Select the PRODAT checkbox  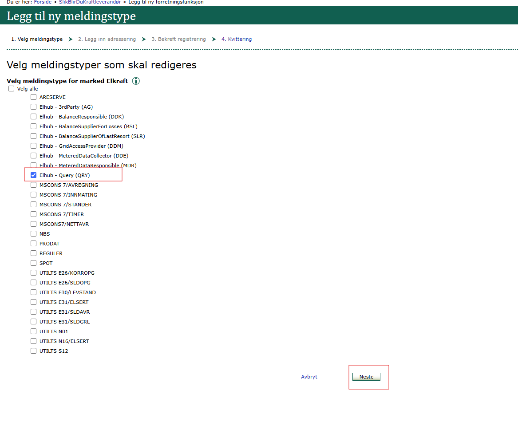[x=33, y=244]
